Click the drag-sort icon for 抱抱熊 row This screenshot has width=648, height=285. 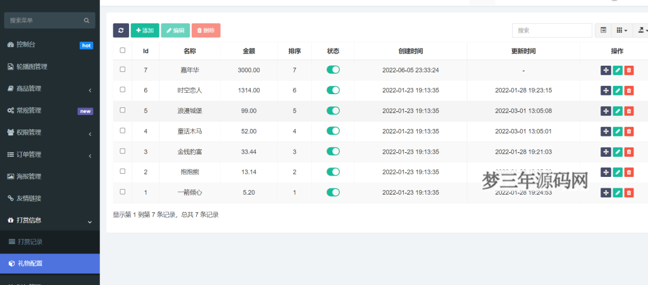[x=606, y=172]
